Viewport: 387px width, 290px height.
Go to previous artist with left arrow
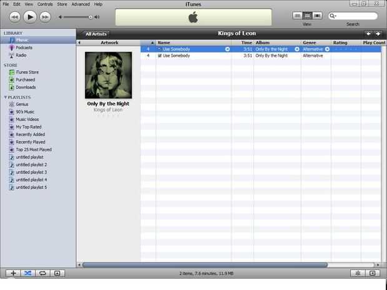pyautogui.click(x=368, y=34)
